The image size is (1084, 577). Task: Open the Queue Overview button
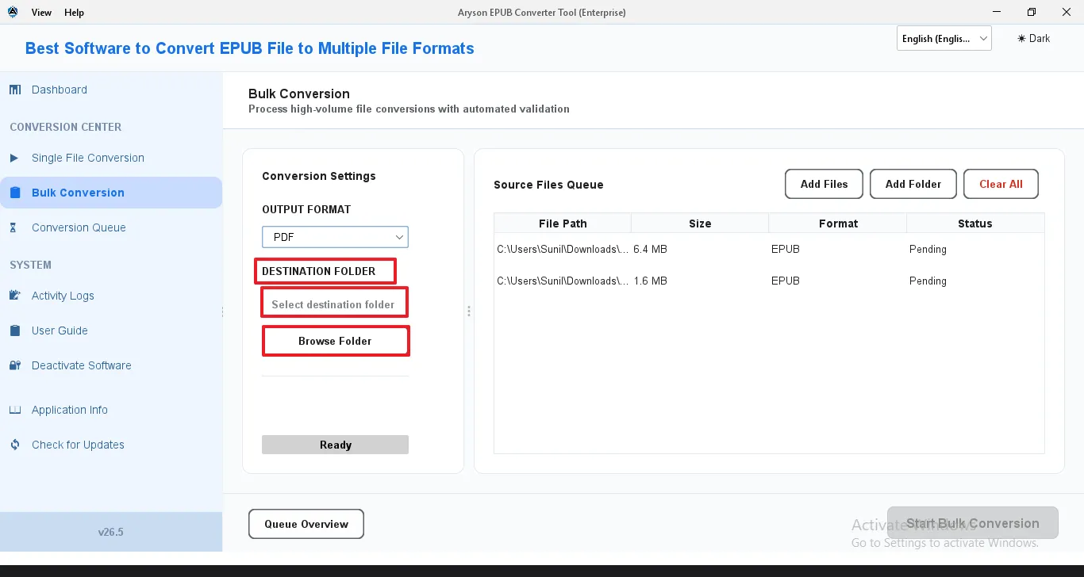tap(306, 524)
